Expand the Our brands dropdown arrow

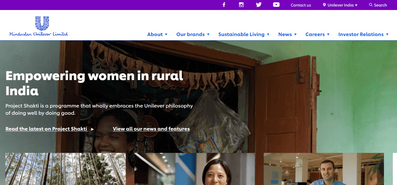208,34
